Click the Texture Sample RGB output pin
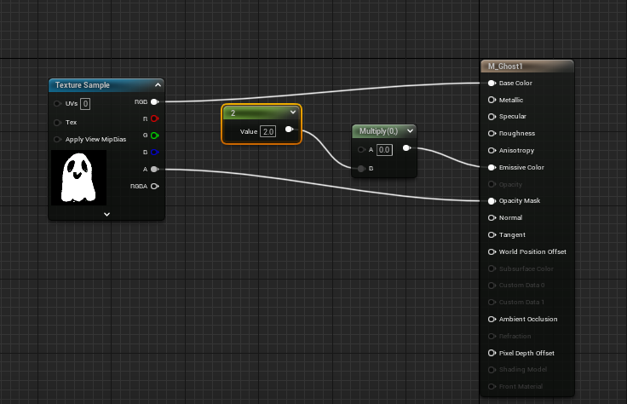627x404 pixels. pos(154,101)
